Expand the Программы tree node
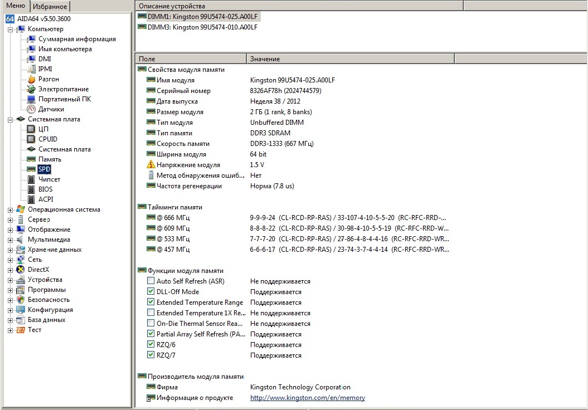Viewport: 588px width, 410px height. (11, 290)
